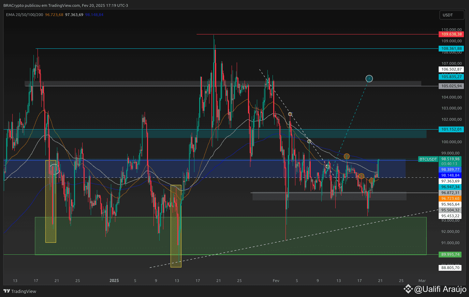The image size is (469, 297).
Task: Click the 2025 label on the time axis
Action: point(114,281)
